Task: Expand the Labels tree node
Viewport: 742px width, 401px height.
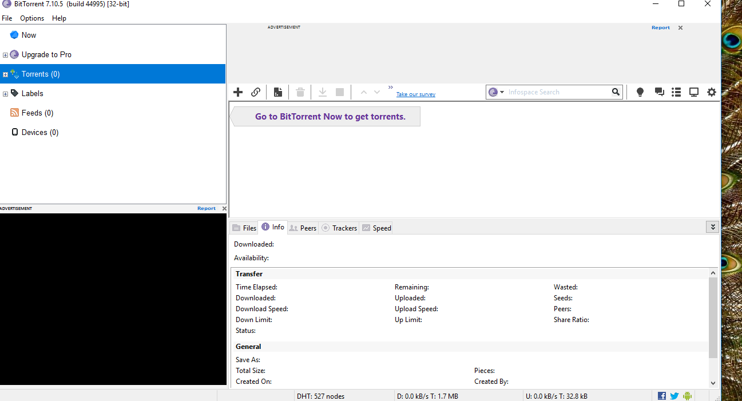Action: pyautogui.click(x=5, y=94)
